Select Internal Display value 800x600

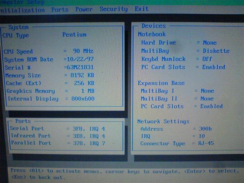83,98
